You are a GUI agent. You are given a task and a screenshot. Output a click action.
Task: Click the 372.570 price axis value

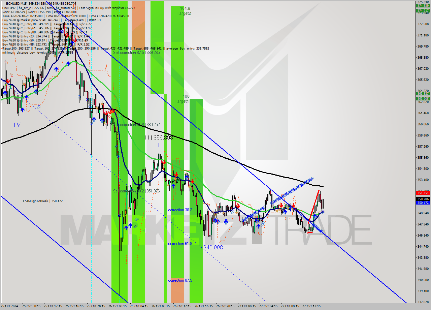pyautogui.click(x=423, y=24)
